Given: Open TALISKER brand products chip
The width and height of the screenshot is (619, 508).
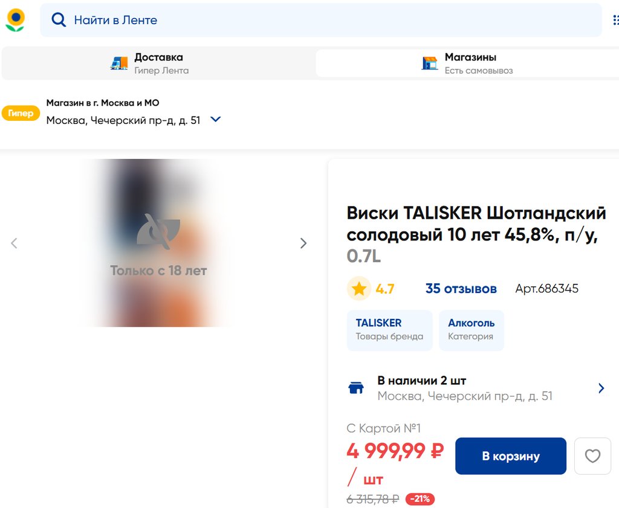Looking at the screenshot, I should pos(389,330).
